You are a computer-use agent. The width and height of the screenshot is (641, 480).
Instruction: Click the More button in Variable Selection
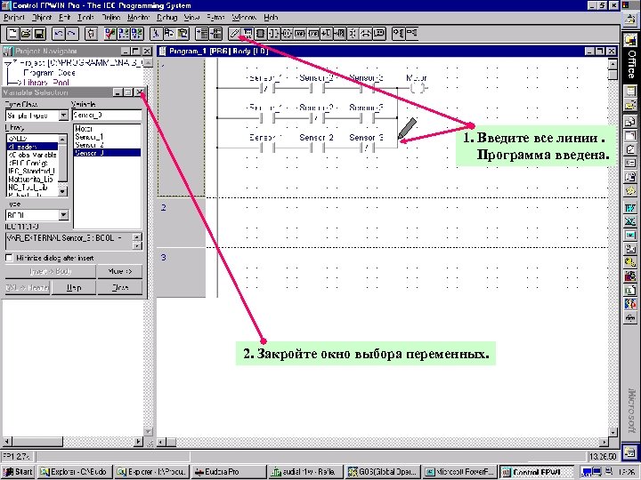[120, 271]
